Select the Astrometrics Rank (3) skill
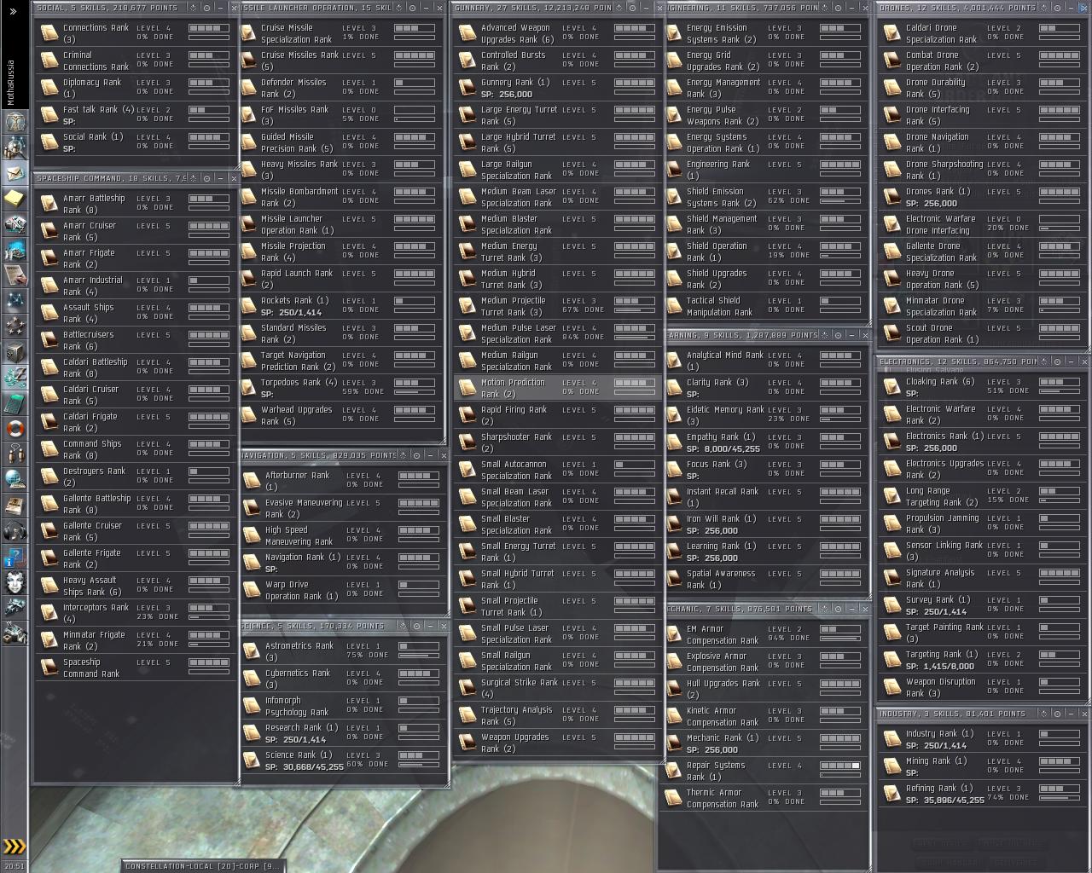This screenshot has height=873, width=1092. (x=343, y=651)
